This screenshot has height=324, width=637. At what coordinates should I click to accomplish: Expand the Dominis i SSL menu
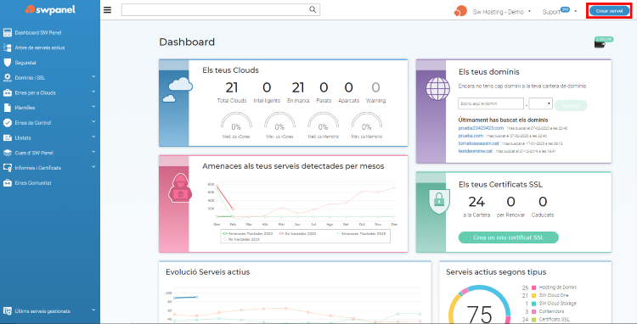(x=93, y=76)
